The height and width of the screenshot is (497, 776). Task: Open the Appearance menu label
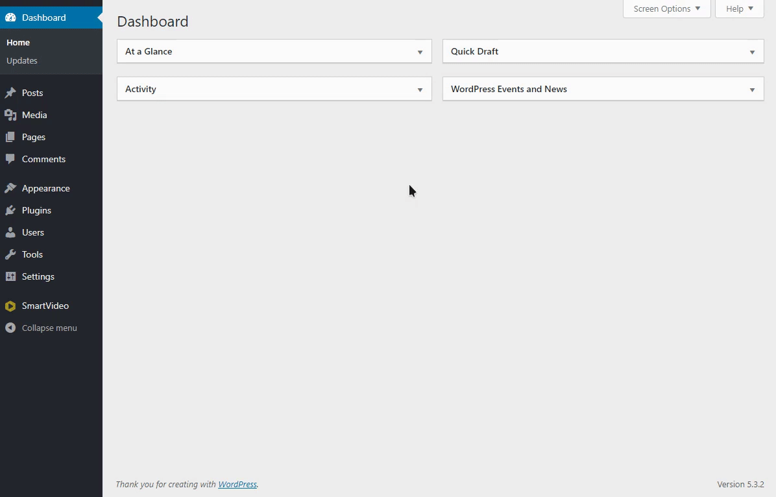point(45,188)
